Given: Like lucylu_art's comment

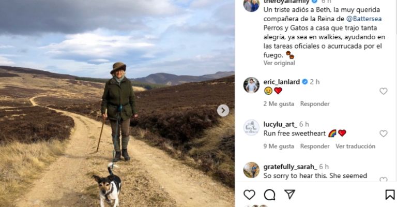Looking at the screenshot, I should [x=383, y=134].
